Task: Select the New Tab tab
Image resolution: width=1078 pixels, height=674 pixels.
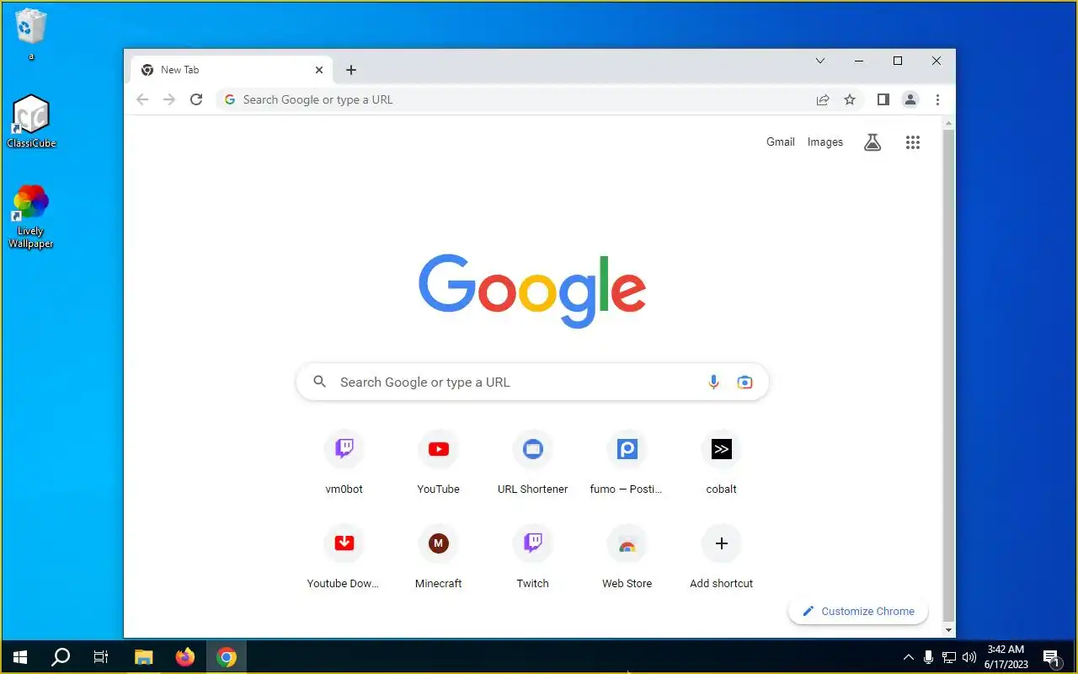Action: (x=232, y=70)
